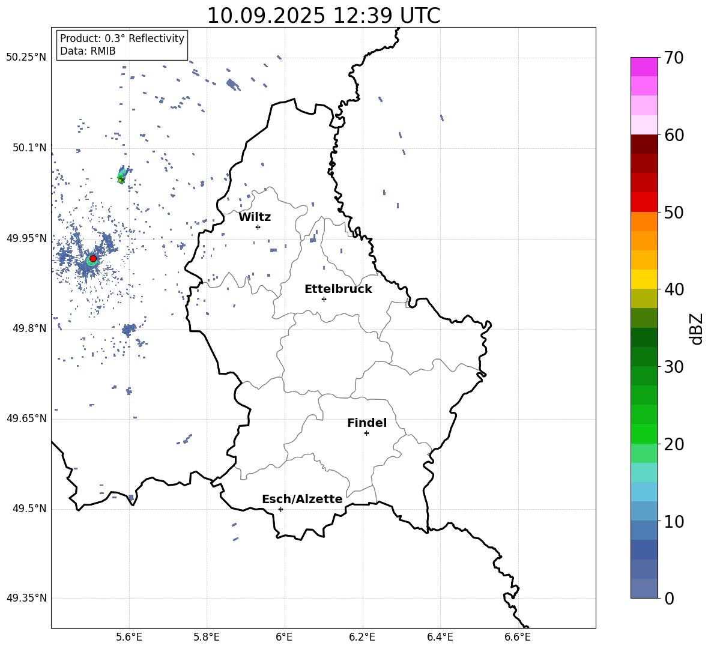The image size is (711, 649).
Task: Click the latitude label 50.1°N
Action: (29, 148)
